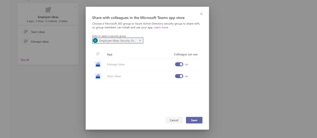Viewport: 317px width, 138px height.
Task: Select the Team Ideas entry in the card
Action: tap(38, 32)
